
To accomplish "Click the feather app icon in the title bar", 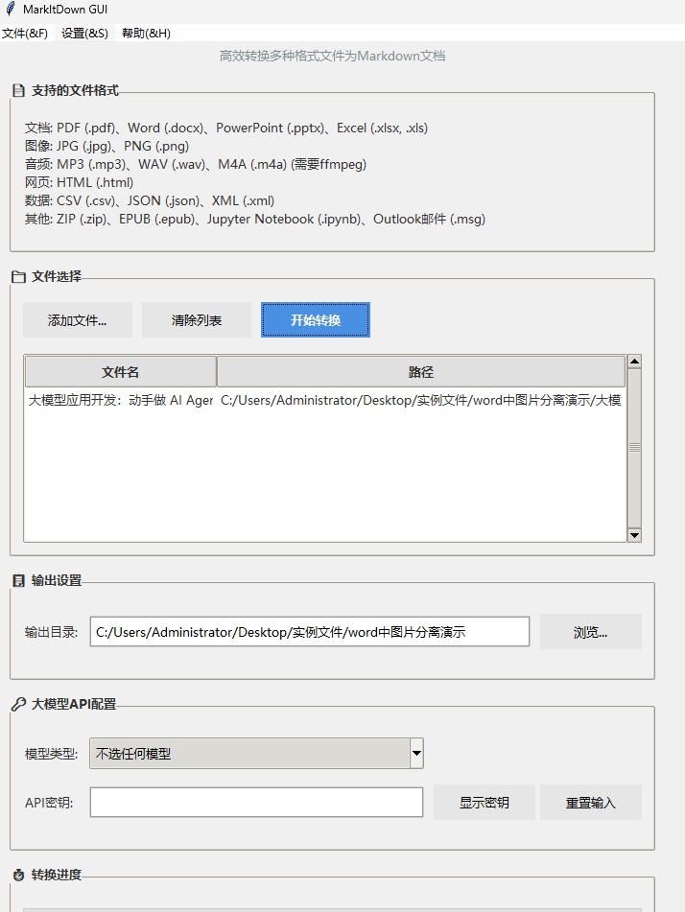I will (x=11, y=10).
